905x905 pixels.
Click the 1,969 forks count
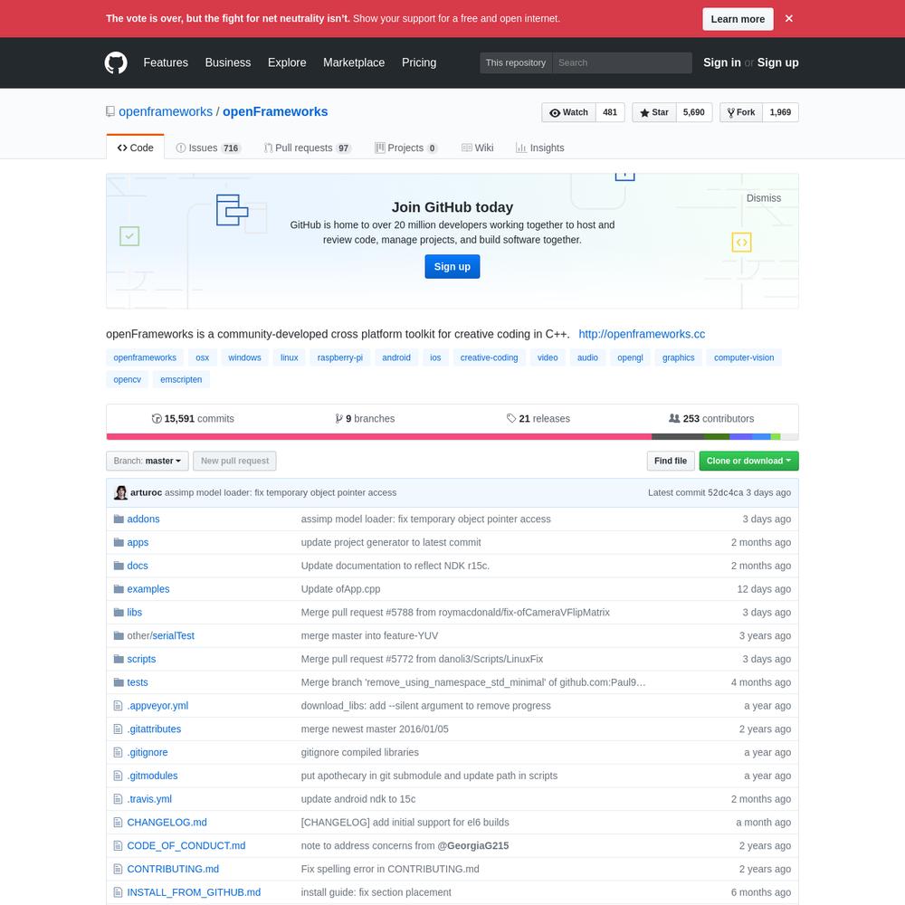(780, 112)
